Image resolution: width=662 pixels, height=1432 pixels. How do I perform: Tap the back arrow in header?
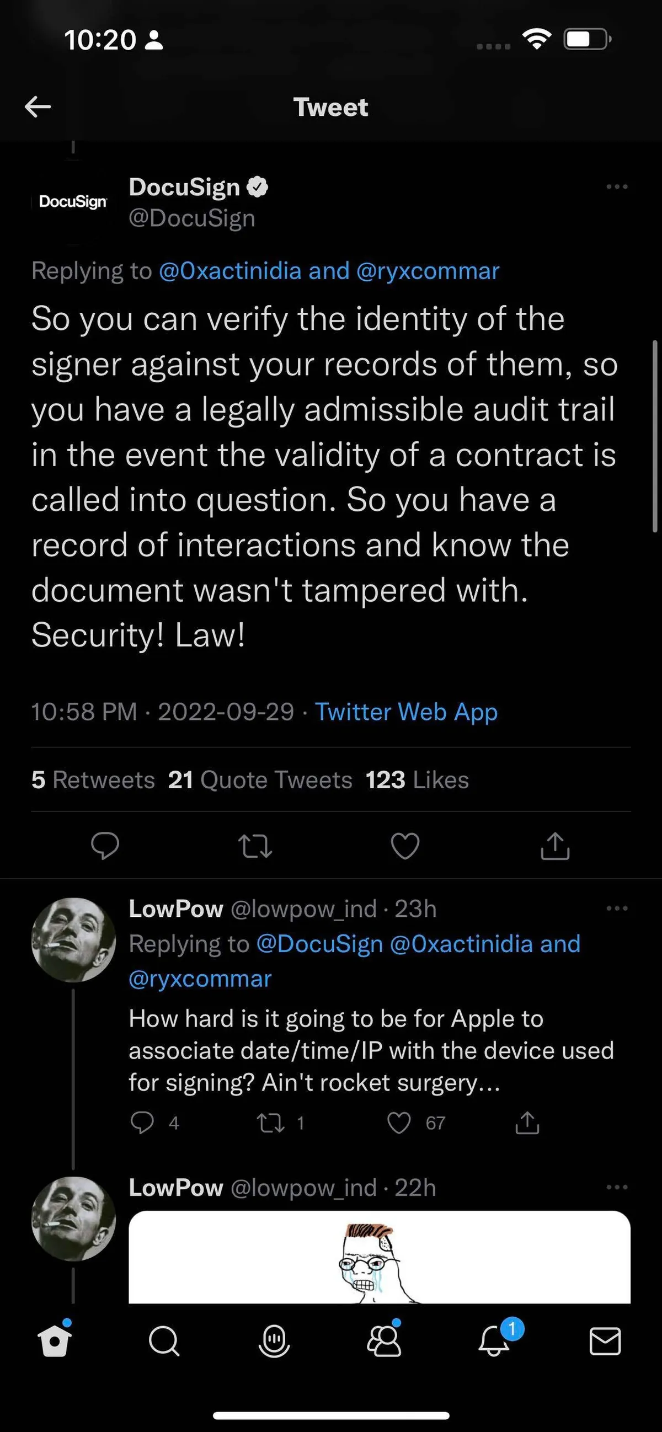(x=38, y=106)
